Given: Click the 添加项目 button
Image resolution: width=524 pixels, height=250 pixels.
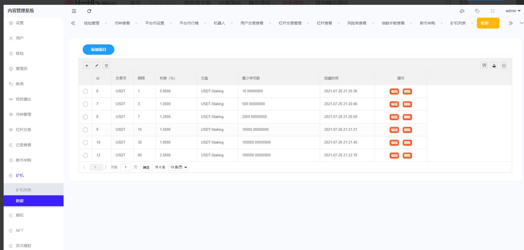Looking at the screenshot, I should [x=98, y=50].
